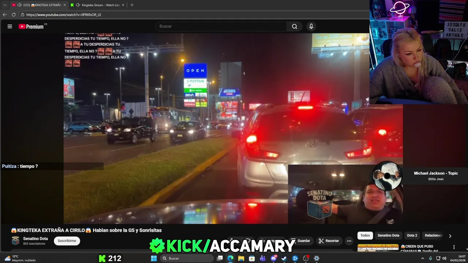Open Senatino Dota channel avatar

(x=15, y=240)
